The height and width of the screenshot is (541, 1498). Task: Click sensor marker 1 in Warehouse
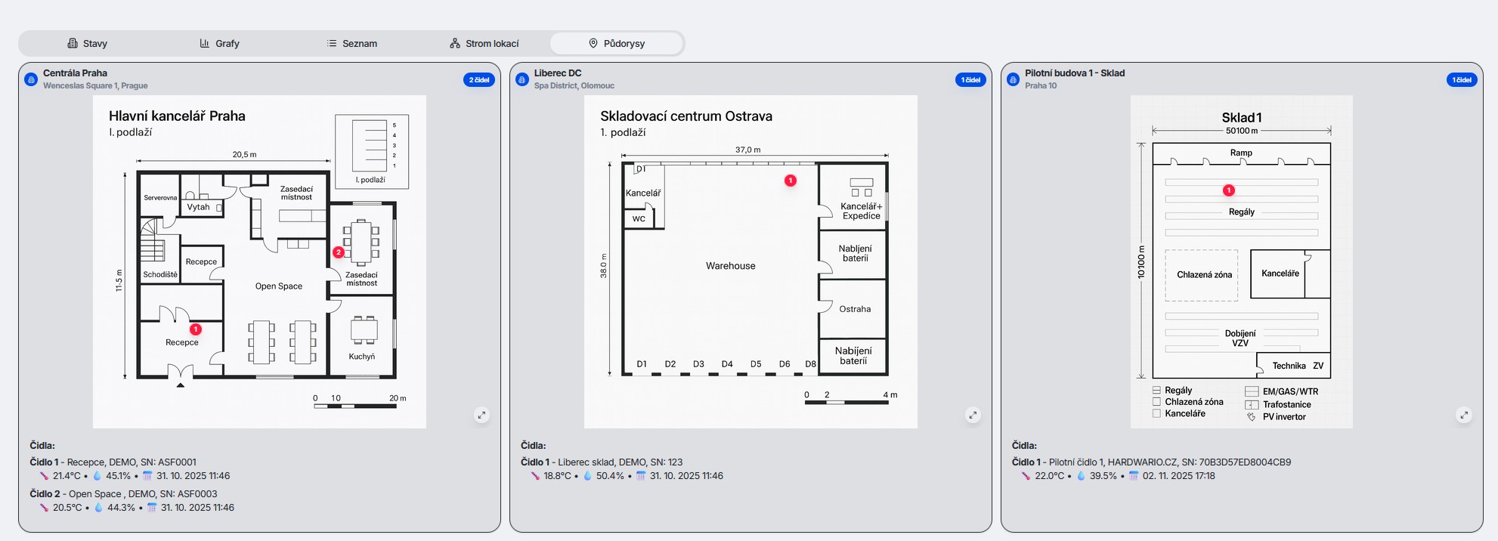[x=790, y=181]
